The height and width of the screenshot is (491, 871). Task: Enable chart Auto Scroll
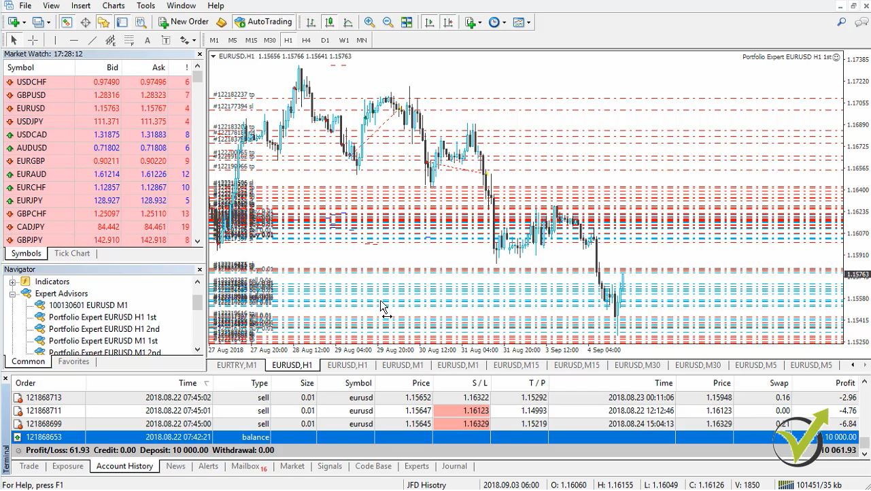click(x=429, y=22)
